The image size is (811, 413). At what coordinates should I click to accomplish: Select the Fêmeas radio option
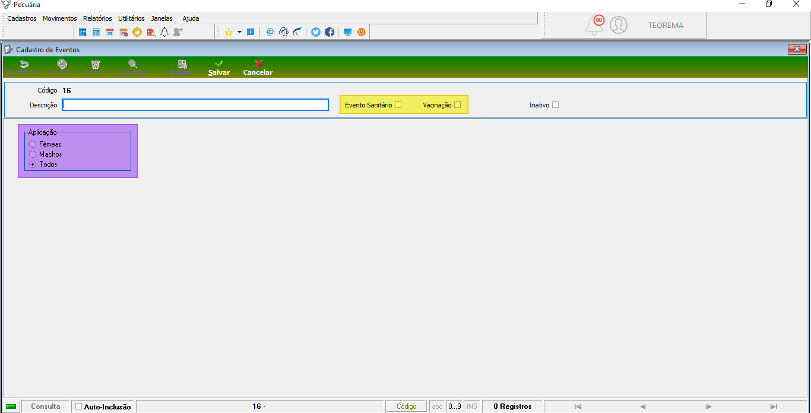pyautogui.click(x=33, y=144)
